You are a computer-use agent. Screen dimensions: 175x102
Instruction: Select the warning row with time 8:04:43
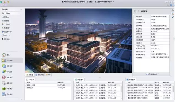click(97, 90)
